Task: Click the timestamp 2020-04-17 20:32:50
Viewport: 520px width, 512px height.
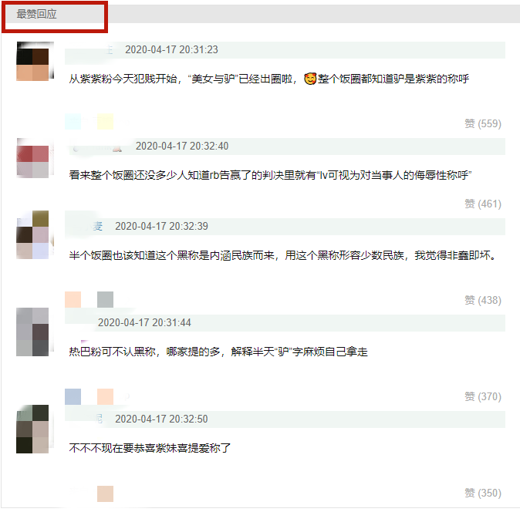Action: 161,419
